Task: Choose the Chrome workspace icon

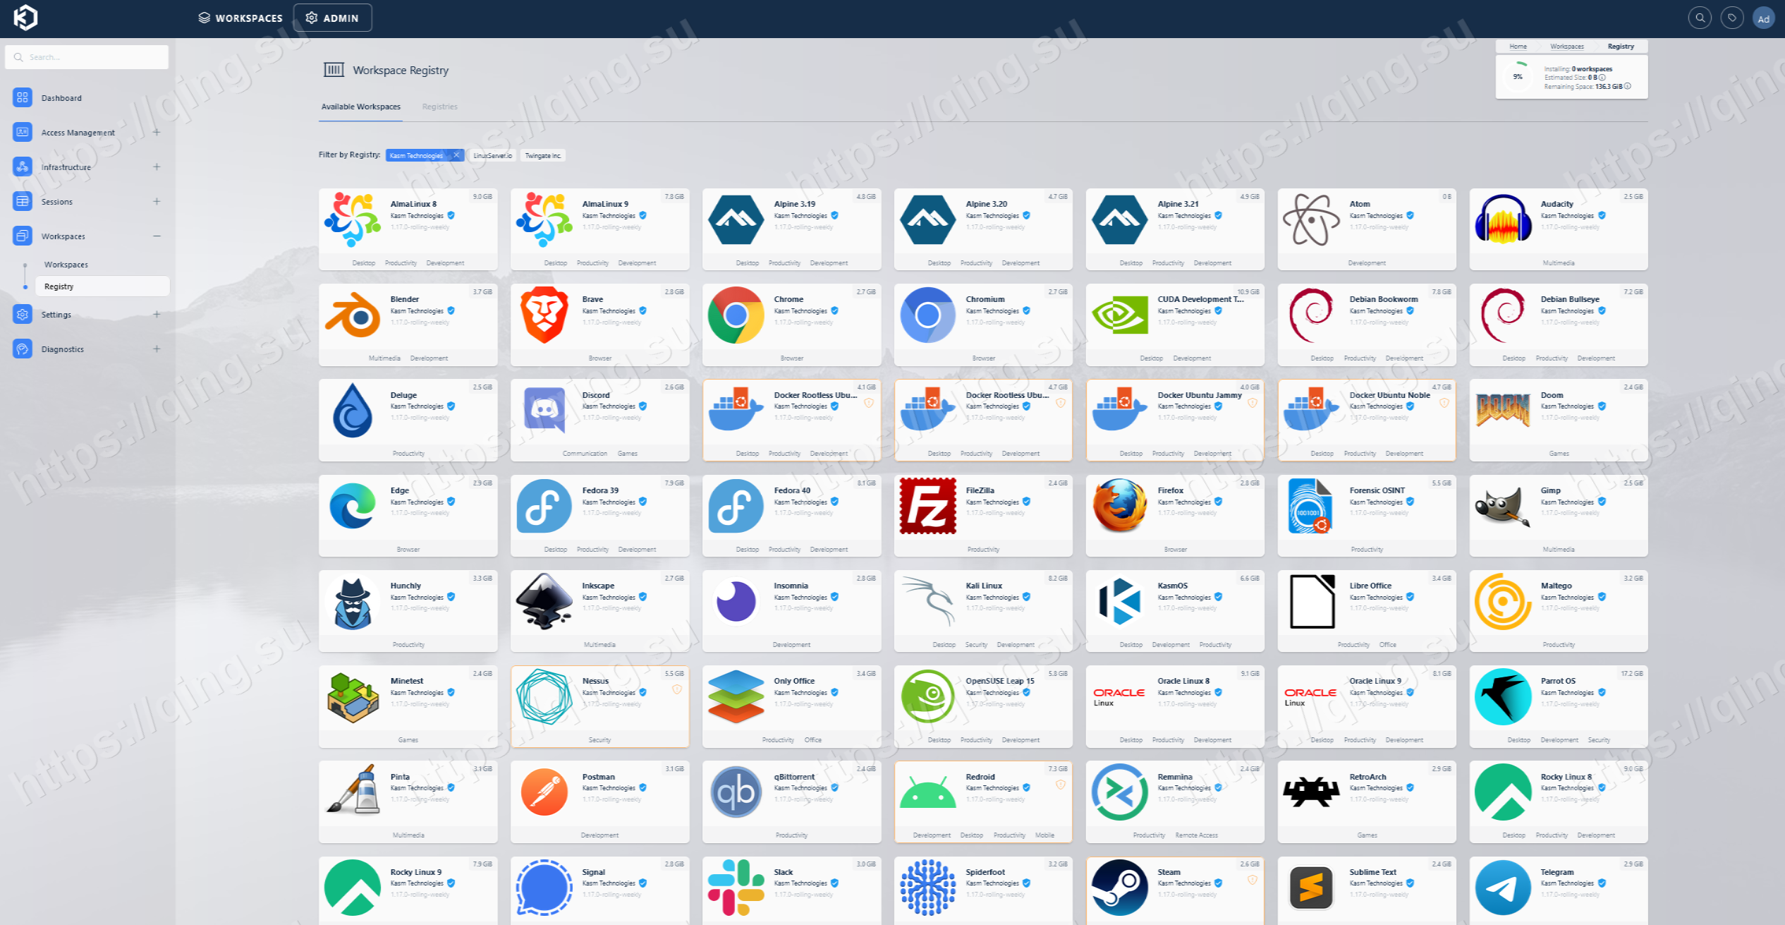Action: (x=736, y=315)
